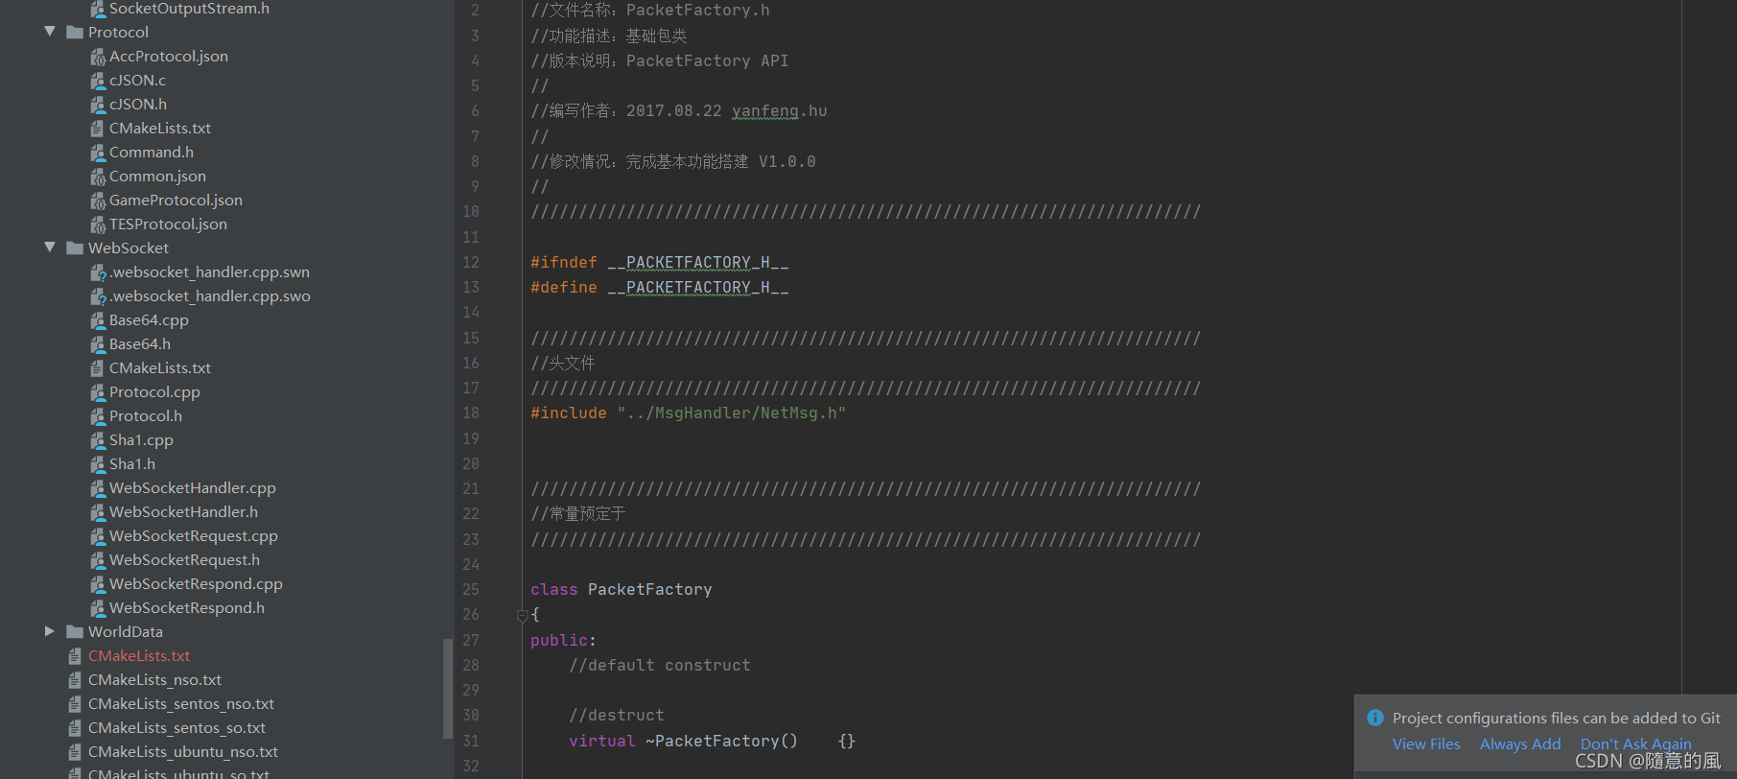Open WebSocketRespond.h in the tree
Image resolution: width=1737 pixels, height=779 pixels.
click(x=187, y=608)
